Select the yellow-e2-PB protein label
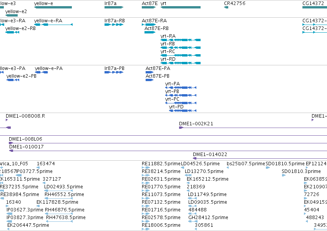 coord(22,76)
